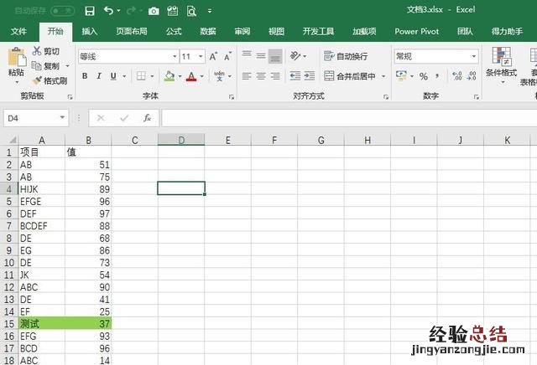Open the Insert (插入) ribbon tab
This screenshot has width=537, height=365.
click(x=90, y=31)
